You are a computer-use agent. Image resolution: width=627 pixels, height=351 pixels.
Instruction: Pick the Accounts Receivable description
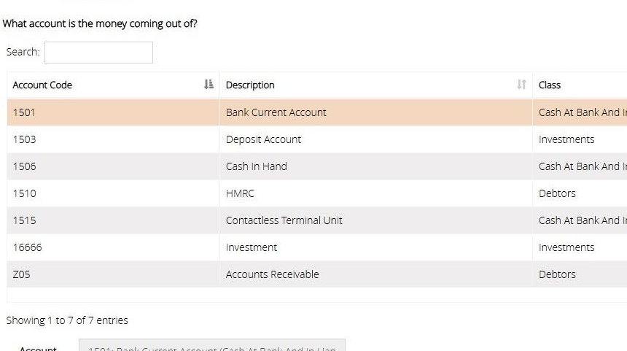pos(272,274)
